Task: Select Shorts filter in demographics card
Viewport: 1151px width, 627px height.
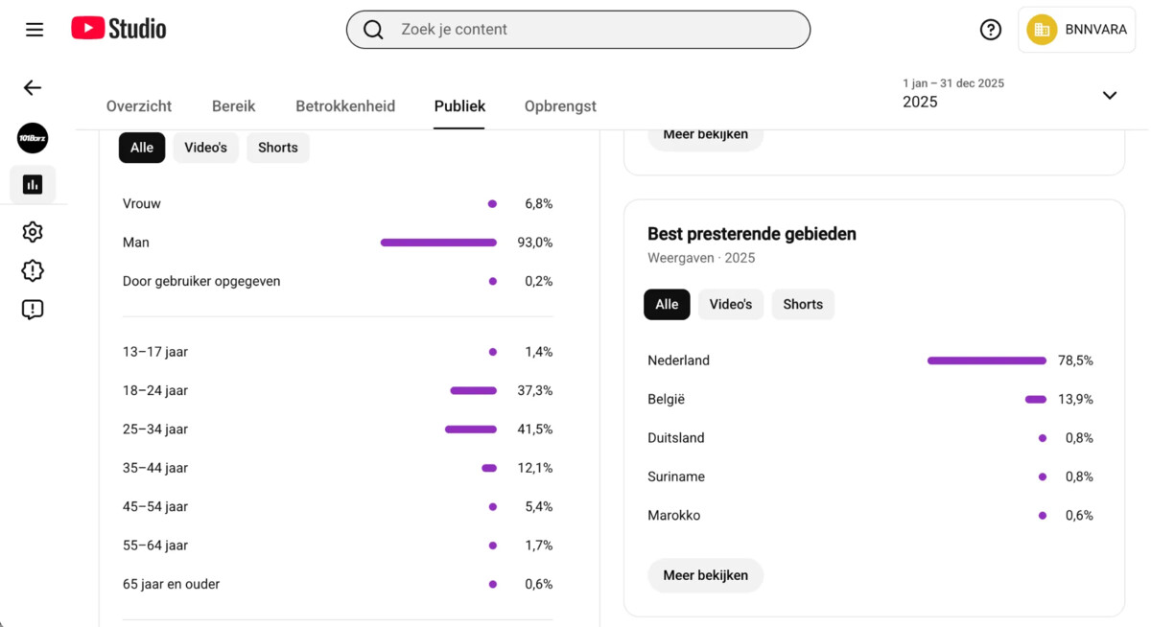Action: coord(278,148)
